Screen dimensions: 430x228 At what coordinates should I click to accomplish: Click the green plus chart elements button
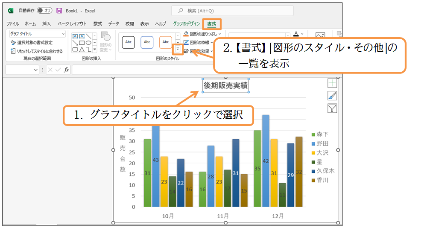tap(332, 83)
